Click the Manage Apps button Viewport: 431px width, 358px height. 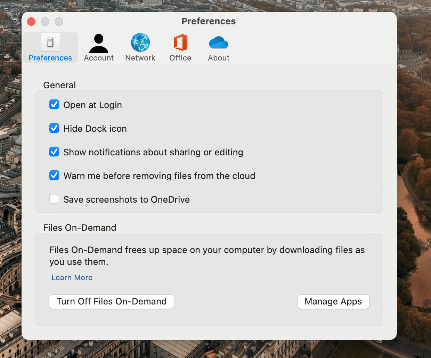tap(333, 301)
